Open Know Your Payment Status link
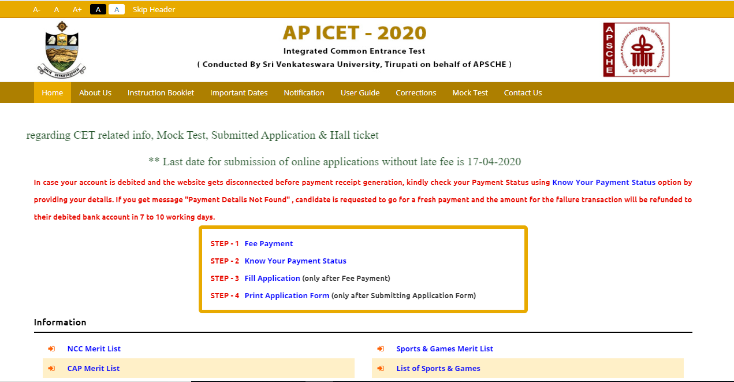The height and width of the screenshot is (382, 734). pos(295,261)
